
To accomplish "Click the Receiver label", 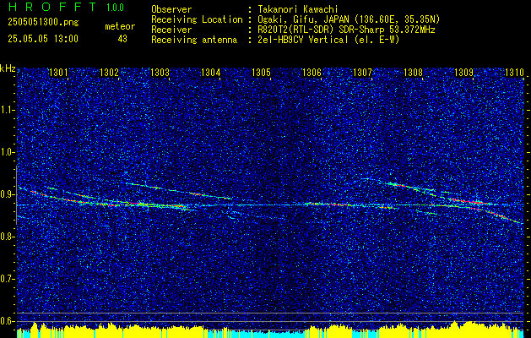I will click(x=171, y=30).
